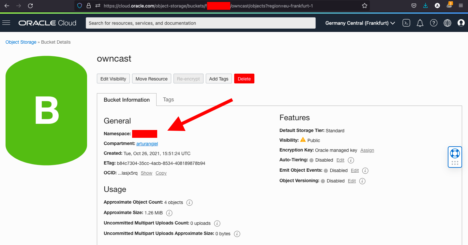468x245 pixels.
Task: Reload the page with the refresh icon
Action: tap(30, 6)
